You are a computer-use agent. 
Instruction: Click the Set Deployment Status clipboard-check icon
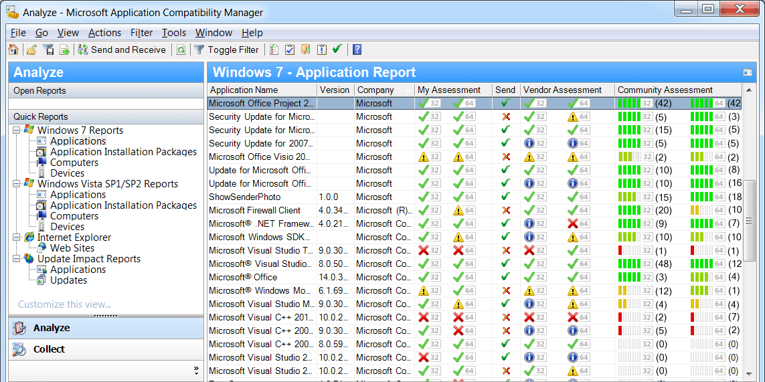290,50
